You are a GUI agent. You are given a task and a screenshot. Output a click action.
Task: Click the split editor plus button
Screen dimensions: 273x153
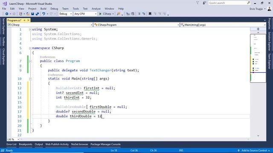258,29
